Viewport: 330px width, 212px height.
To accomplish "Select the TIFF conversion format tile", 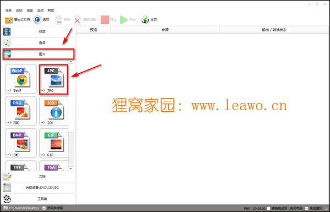I will [x=21, y=166].
